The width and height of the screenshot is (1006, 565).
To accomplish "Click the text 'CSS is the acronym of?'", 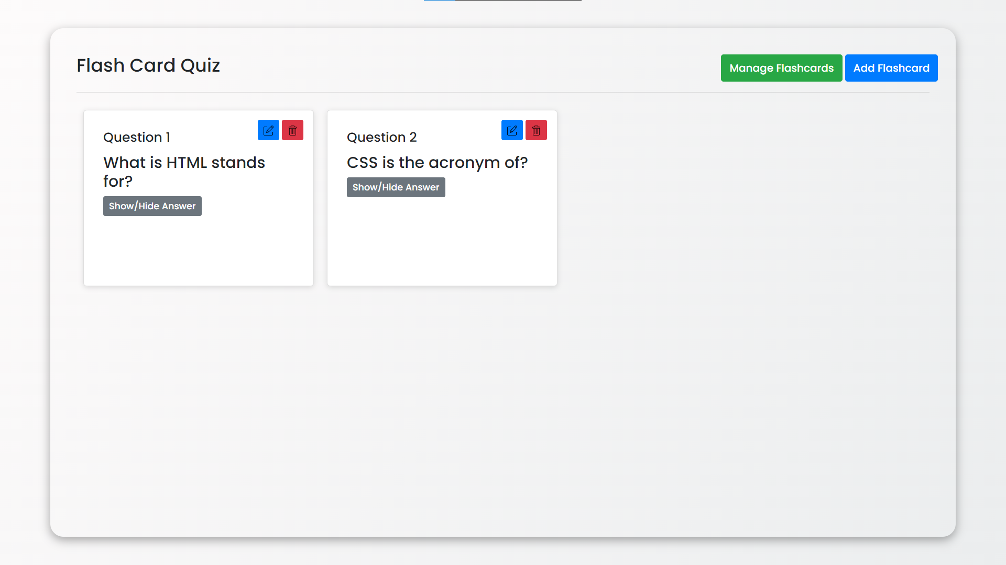I will click(x=438, y=163).
